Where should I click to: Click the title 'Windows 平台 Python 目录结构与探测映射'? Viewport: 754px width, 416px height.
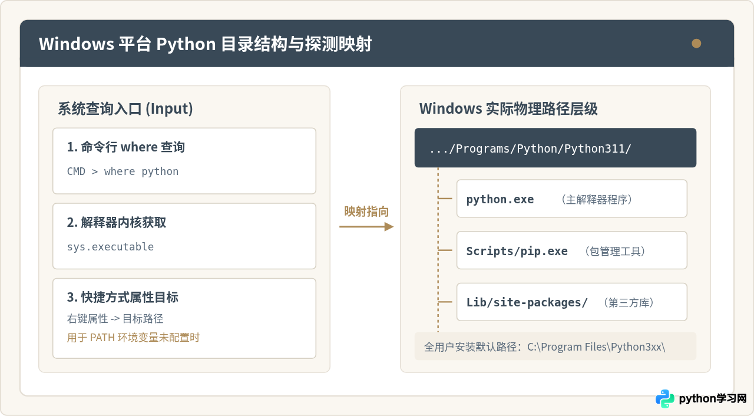tap(205, 44)
